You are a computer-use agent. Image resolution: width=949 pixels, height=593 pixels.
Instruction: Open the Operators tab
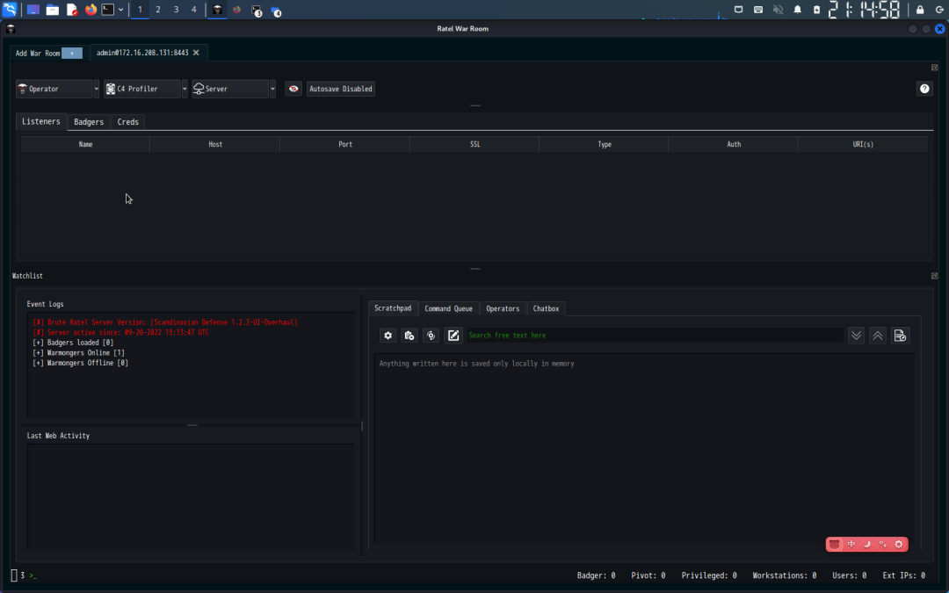pos(503,308)
